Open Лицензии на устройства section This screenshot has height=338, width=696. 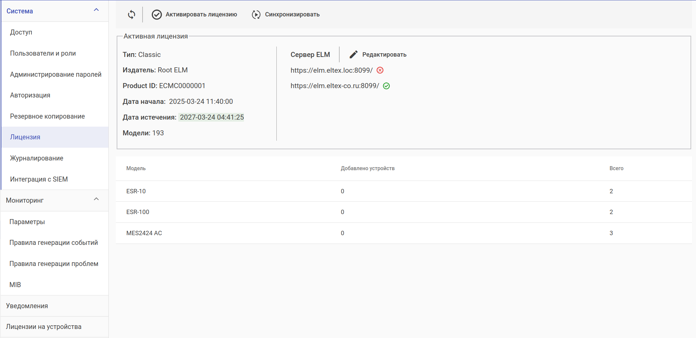43,327
